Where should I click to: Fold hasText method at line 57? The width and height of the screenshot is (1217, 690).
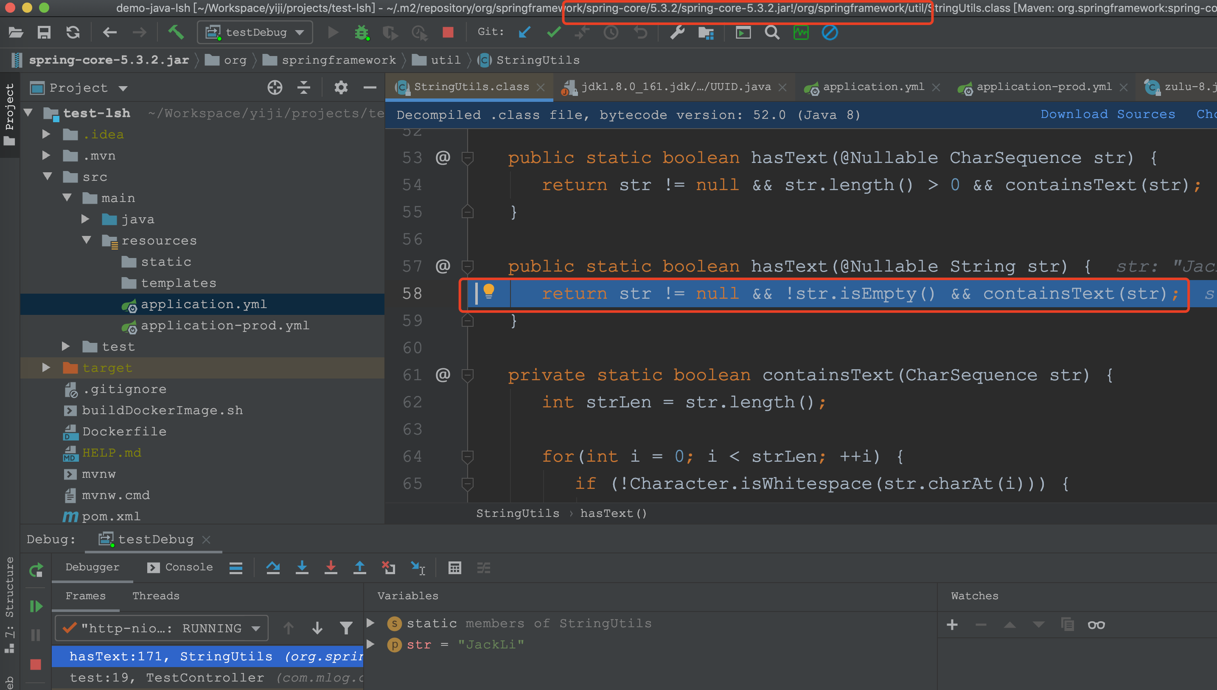[468, 266]
